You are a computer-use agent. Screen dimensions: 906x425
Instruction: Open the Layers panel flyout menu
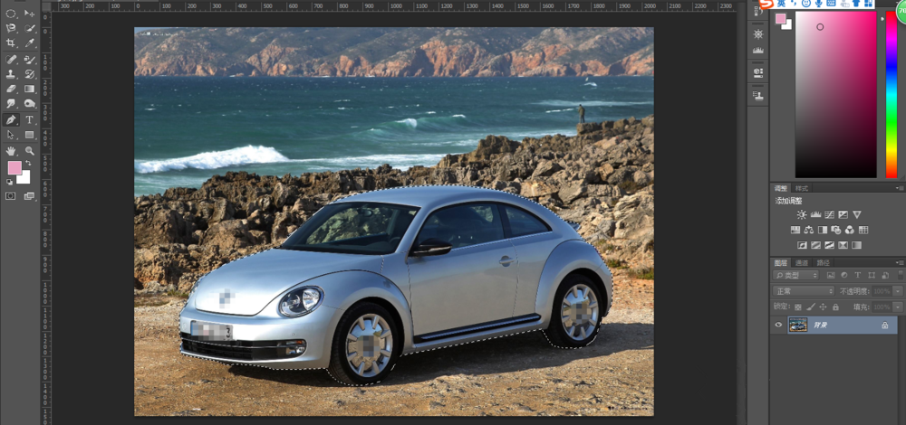click(901, 262)
